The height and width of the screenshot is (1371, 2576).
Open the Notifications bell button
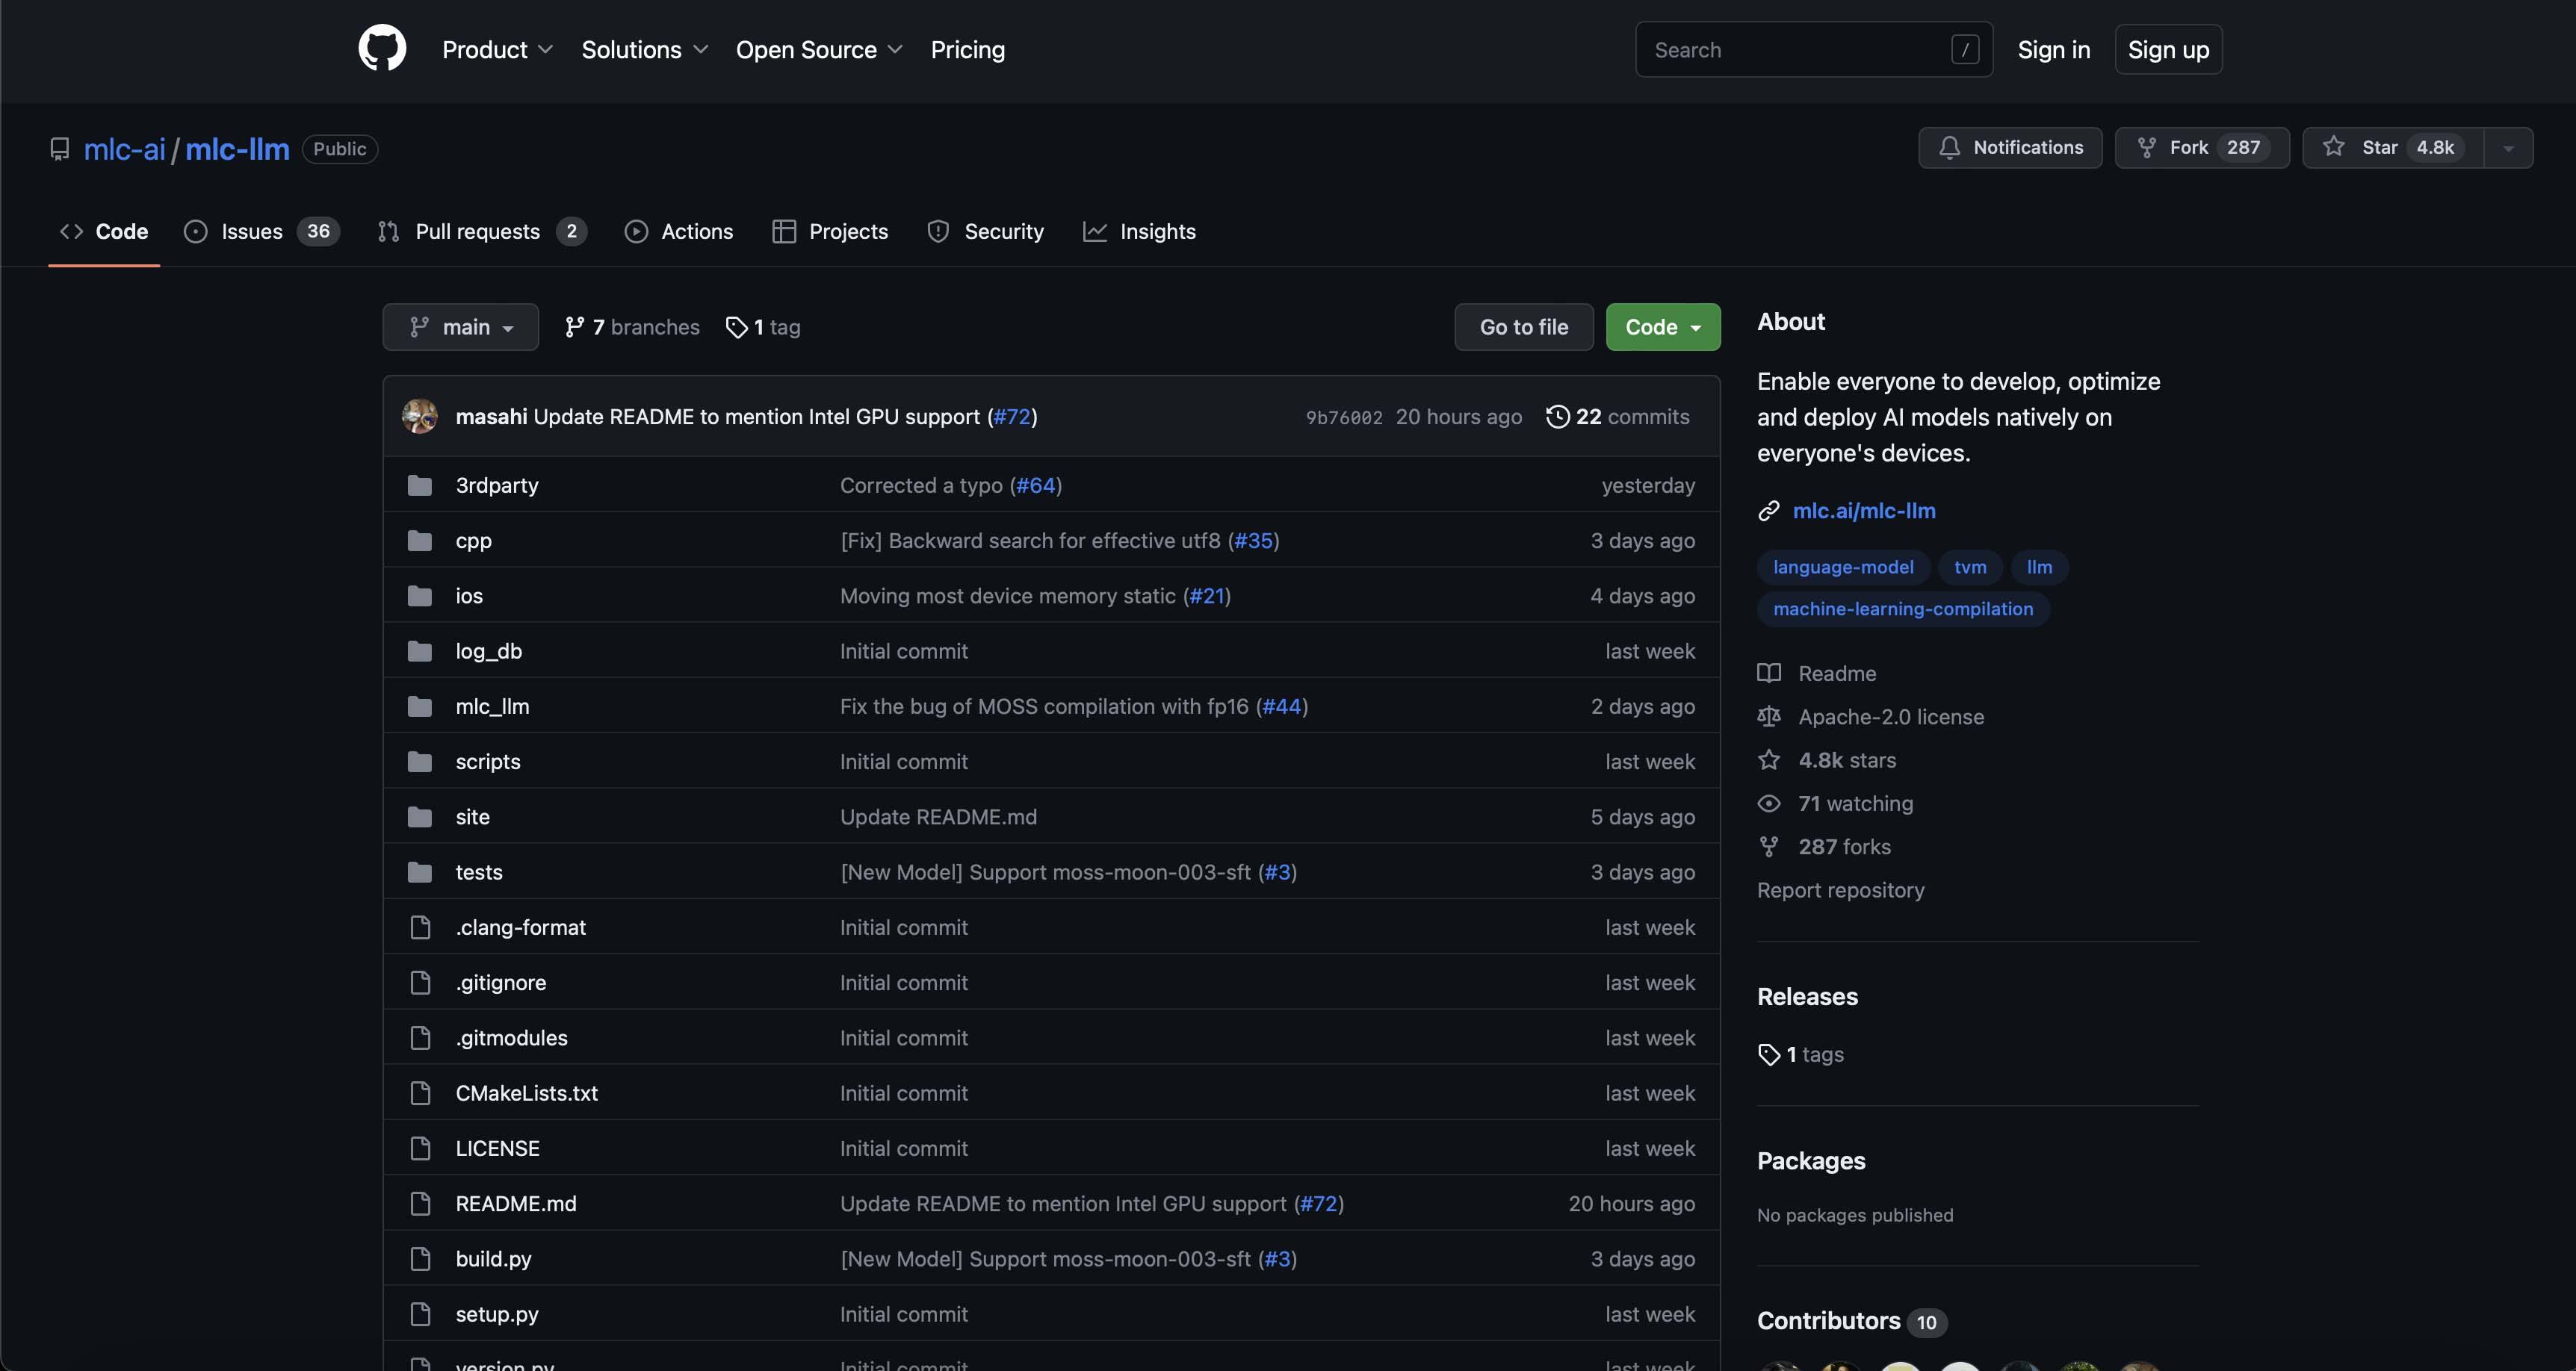[x=2010, y=148]
